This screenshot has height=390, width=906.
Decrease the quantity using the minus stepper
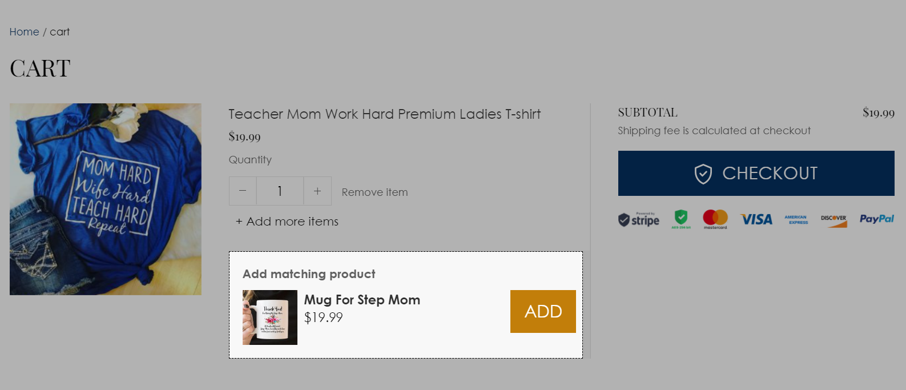[x=243, y=191]
